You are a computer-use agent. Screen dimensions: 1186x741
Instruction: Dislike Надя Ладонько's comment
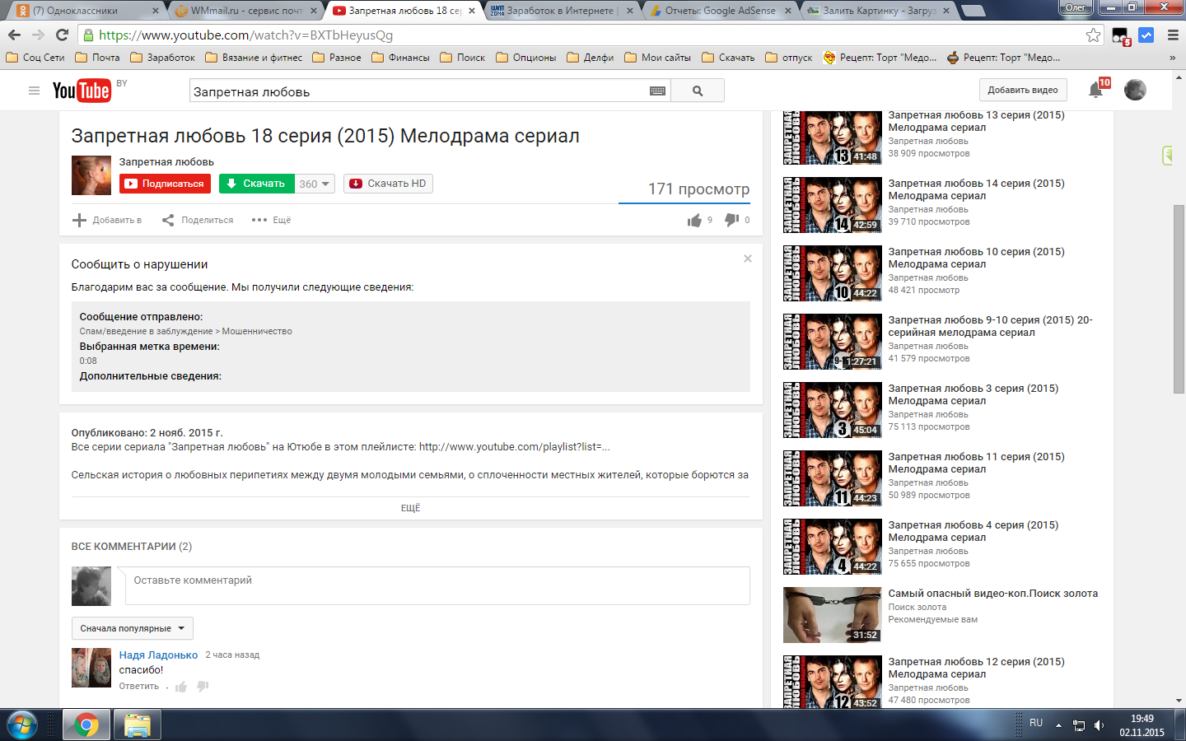(203, 687)
